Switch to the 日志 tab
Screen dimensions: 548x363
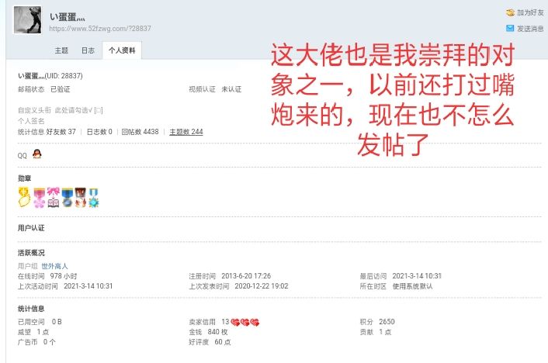pyautogui.click(x=88, y=50)
